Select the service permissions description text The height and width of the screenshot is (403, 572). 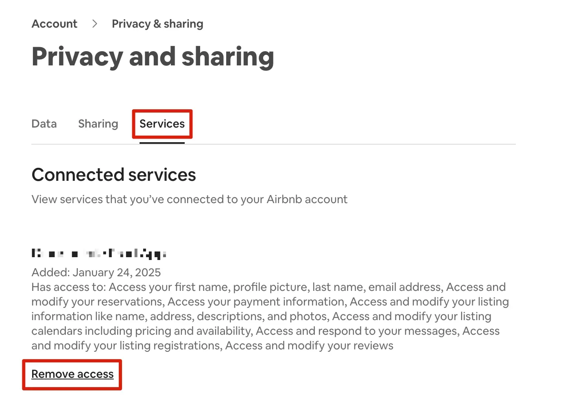click(x=269, y=316)
